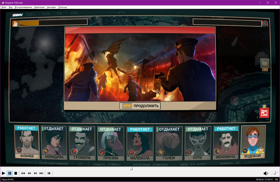Screen dimensions: 280x182
Task: Open the Файл menu
Action: pos(4,7)
